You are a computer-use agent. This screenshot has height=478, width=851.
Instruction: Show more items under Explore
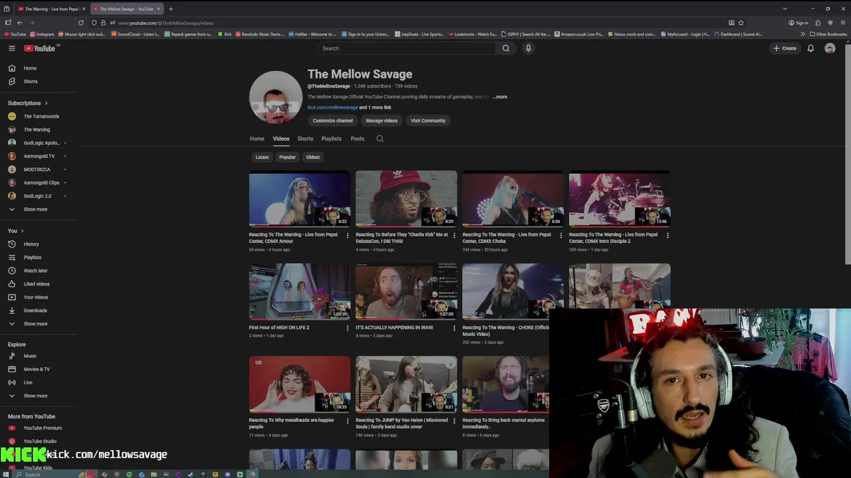[35, 396]
